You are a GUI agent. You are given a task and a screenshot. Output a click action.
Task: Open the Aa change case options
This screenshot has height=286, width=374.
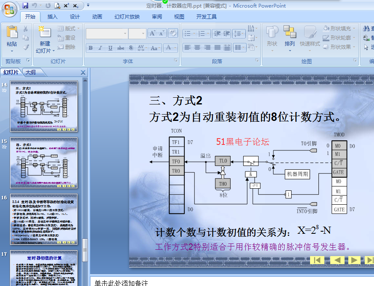(x=155, y=48)
